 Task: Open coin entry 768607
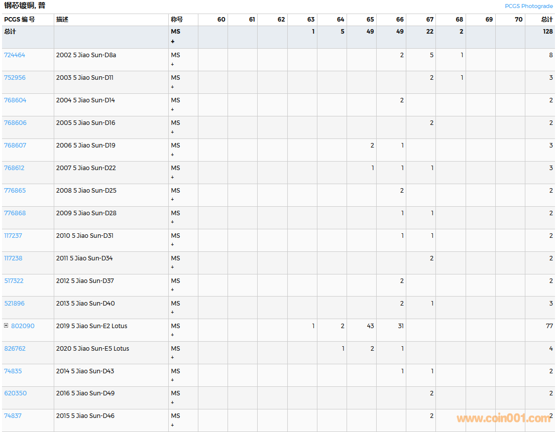click(15, 146)
